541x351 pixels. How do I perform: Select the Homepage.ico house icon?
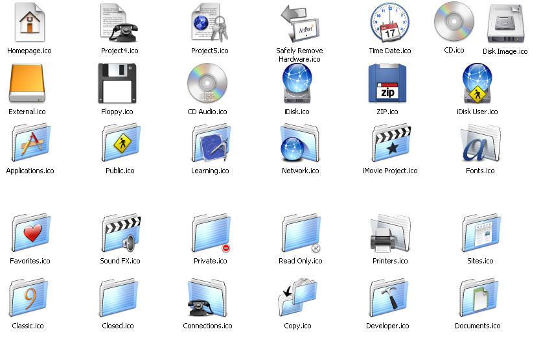pos(30,23)
